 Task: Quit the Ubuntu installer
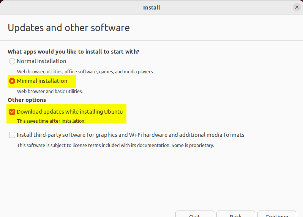pyautogui.click(x=194, y=214)
